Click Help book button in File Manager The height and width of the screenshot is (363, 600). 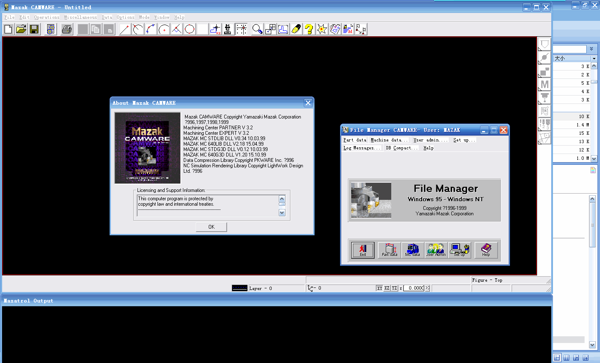[x=486, y=250]
